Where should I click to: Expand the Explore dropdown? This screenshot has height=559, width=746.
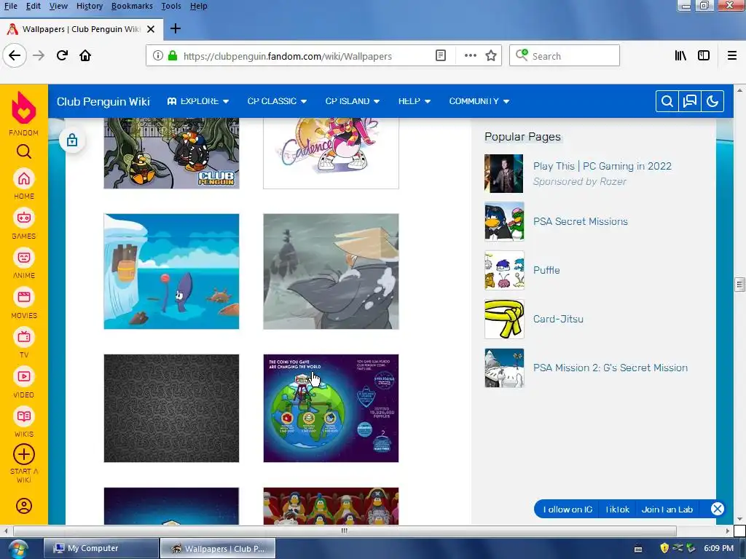pyautogui.click(x=198, y=101)
